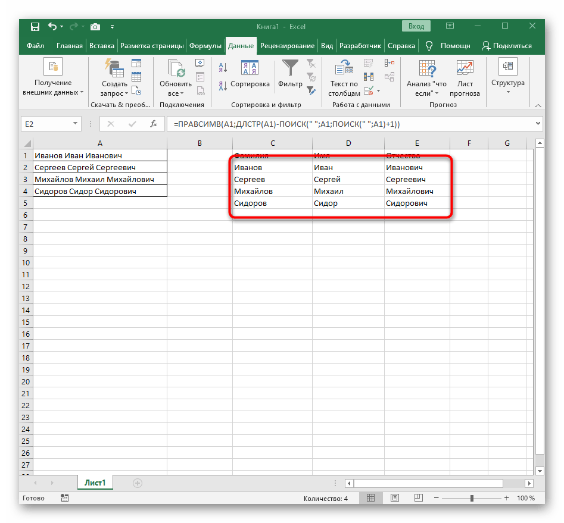The width and height of the screenshot is (564, 523).
Task: Add a new sheet with plus icon
Action: pyautogui.click(x=138, y=483)
